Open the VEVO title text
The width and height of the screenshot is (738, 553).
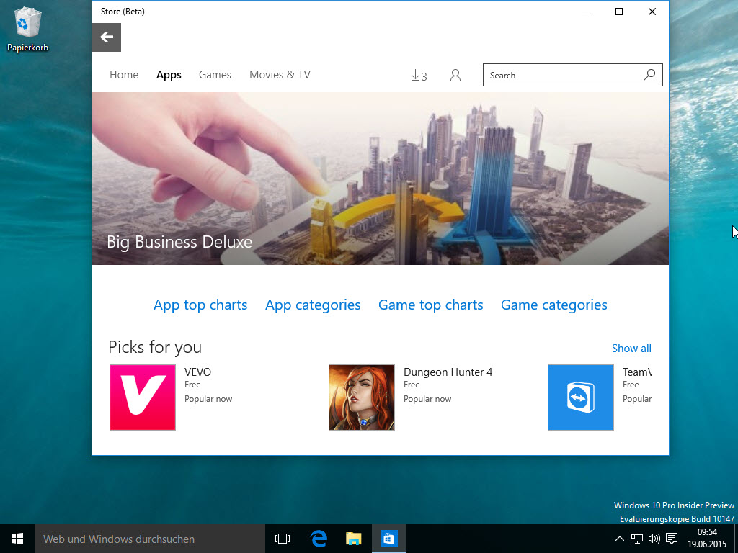click(197, 372)
